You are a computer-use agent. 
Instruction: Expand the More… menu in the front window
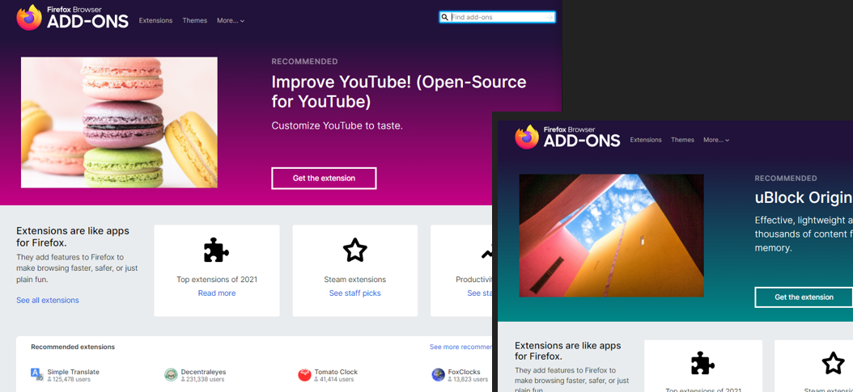click(x=716, y=140)
